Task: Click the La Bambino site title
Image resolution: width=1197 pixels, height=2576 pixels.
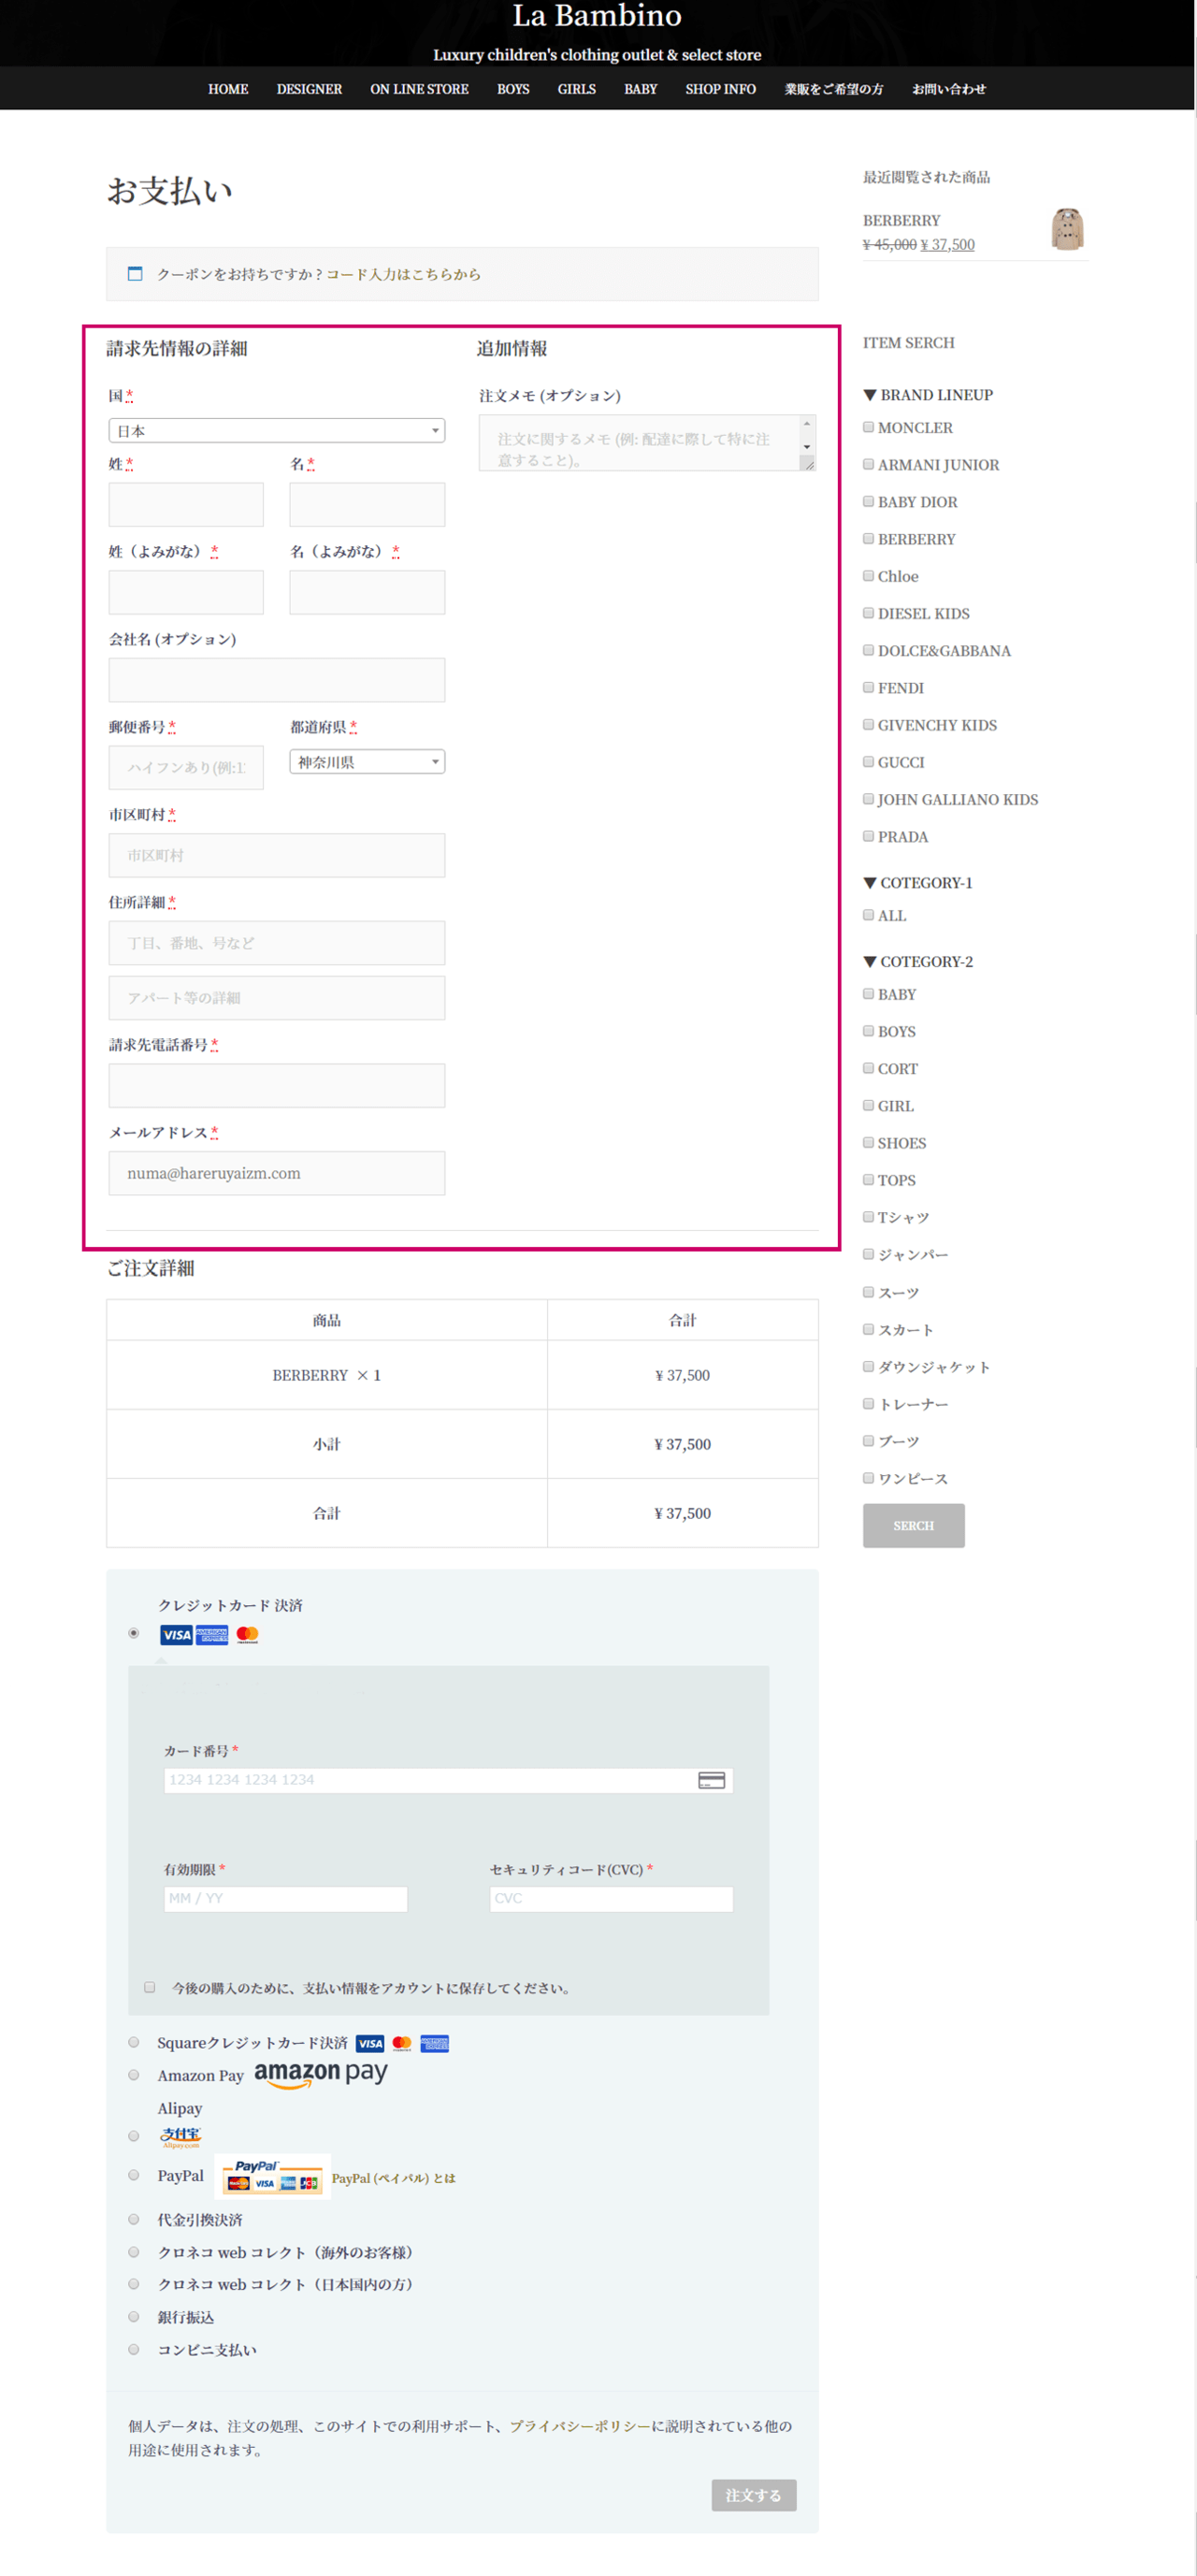Action: pyautogui.click(x=597, y=16)
